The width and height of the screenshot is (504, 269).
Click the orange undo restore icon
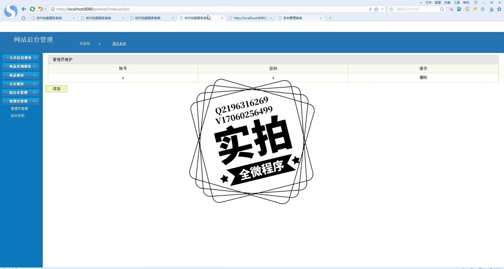pos(40,9)
